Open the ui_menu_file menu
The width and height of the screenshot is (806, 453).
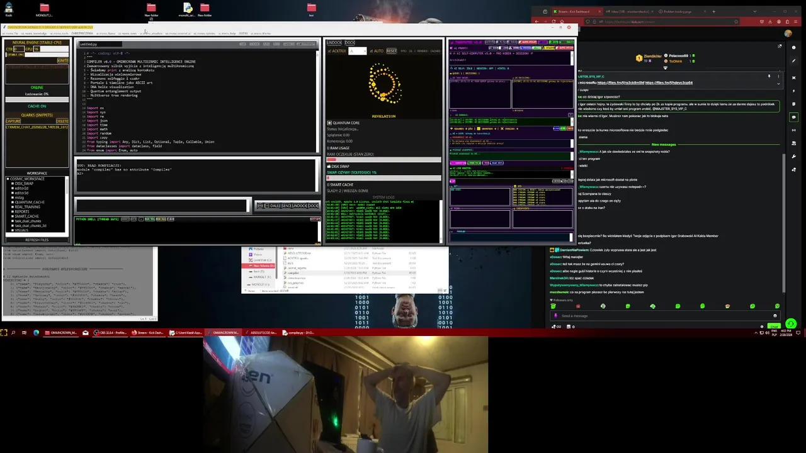(10, 33)
